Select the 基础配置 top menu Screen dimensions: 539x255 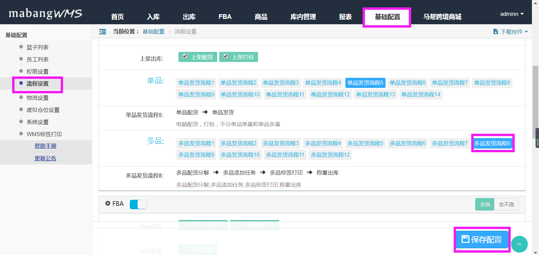tap(388, 17)
